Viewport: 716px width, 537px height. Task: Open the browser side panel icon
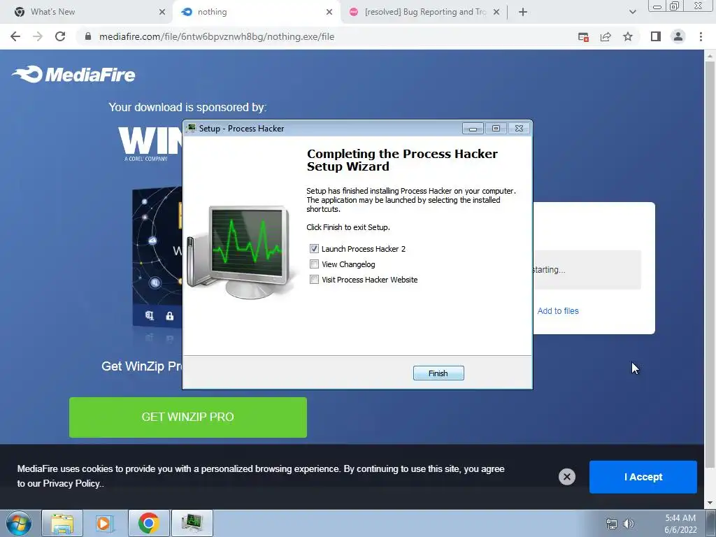[656, 36]
